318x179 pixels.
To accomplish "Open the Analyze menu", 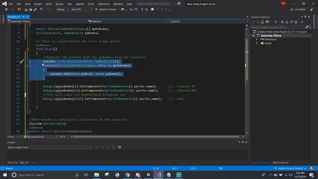I will tap(80, 4).
